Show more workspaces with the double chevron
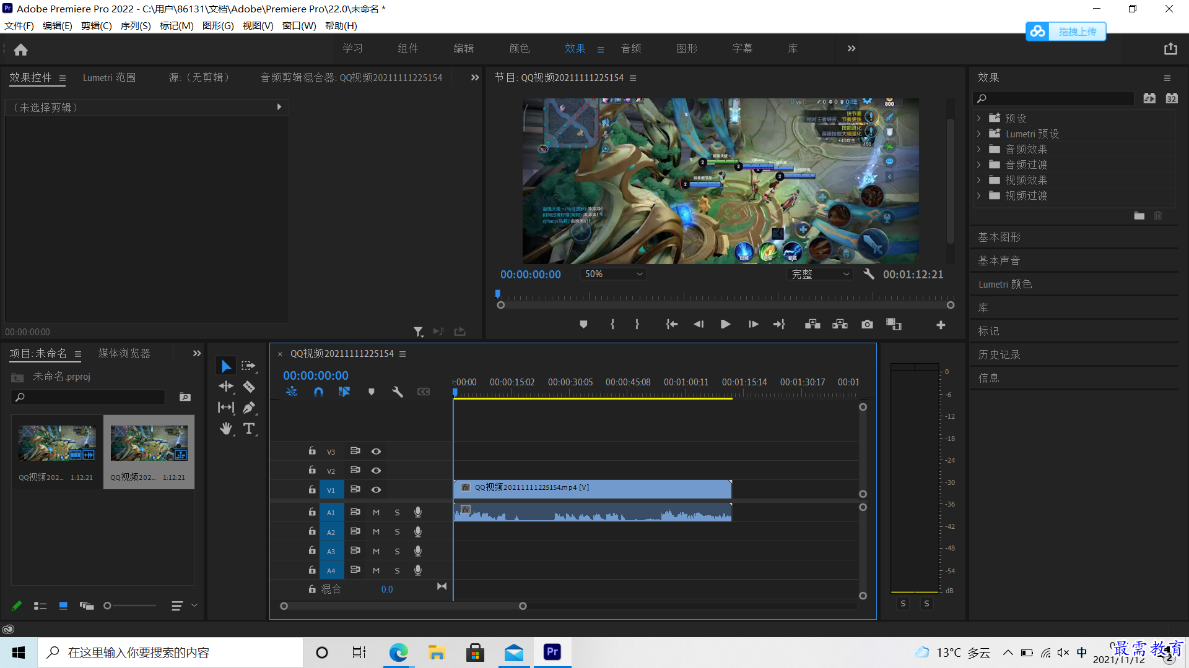 pyautogui.click(x=851, y=48)
